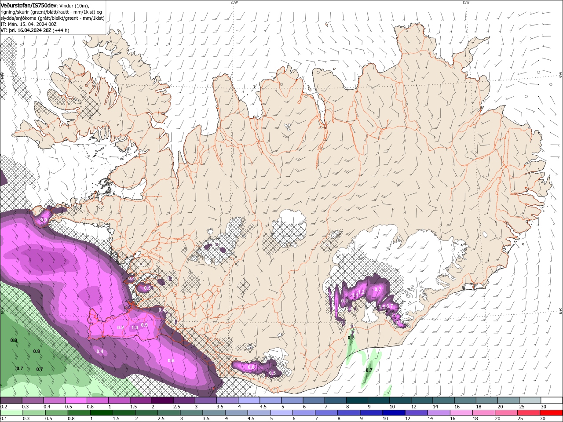
Task: Click the bright red swatch above 30 on lower scale
Action: point(551,413)
